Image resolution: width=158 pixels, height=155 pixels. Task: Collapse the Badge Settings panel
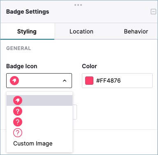click(153, 12)
